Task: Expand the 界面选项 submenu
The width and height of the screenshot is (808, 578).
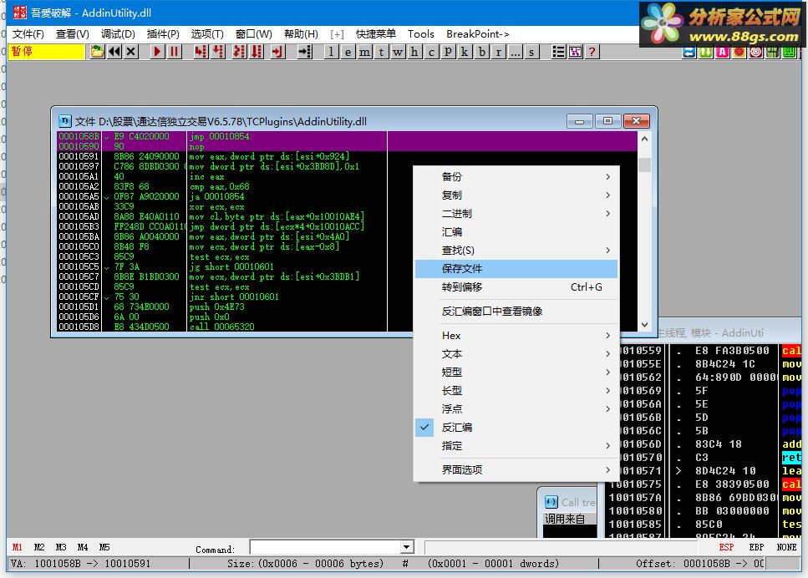Action: tap(516, 469)
